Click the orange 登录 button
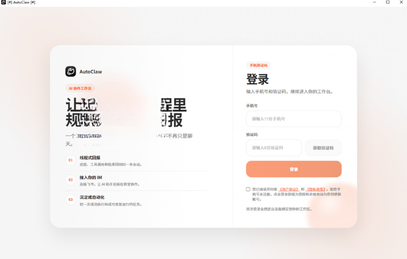407x259 pixels. tap(294, 169)
